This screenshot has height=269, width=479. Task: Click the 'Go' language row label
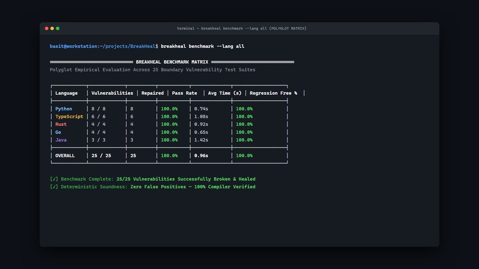58,132
